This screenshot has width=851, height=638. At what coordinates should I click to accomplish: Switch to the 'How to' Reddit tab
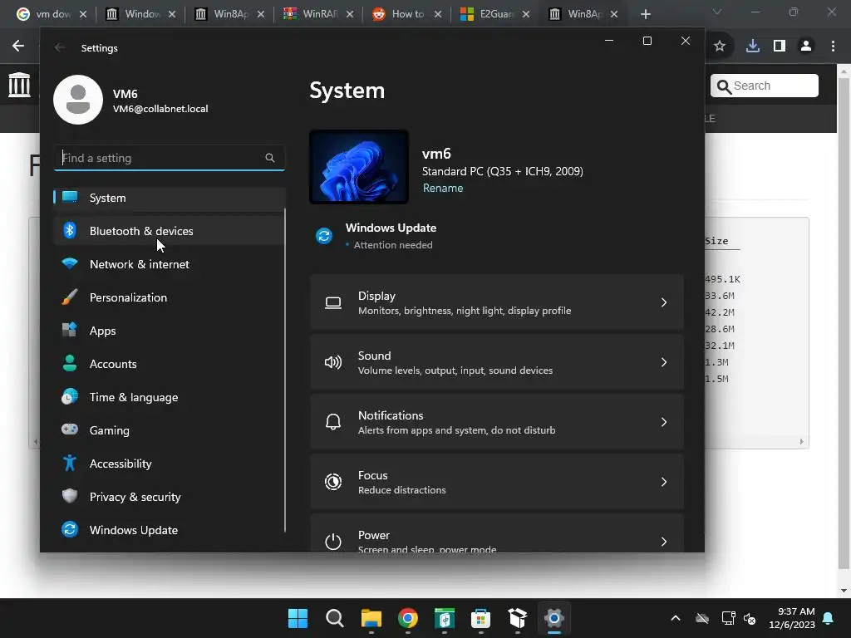[x=407, y=14]
